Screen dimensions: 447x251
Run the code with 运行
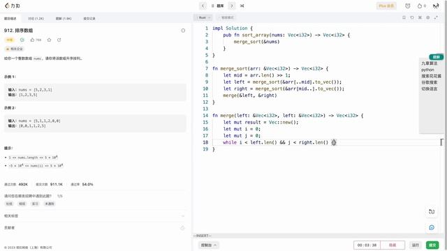click(416, 245)
